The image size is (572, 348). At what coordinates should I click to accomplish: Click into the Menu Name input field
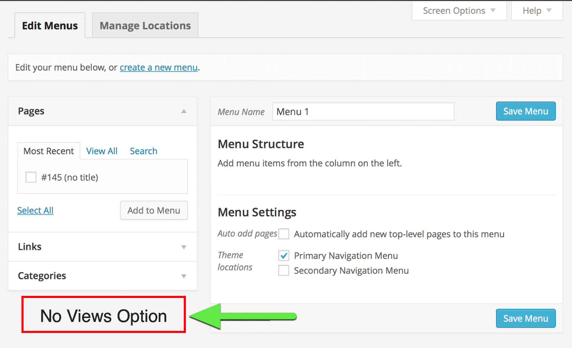(x=363, y=111)
